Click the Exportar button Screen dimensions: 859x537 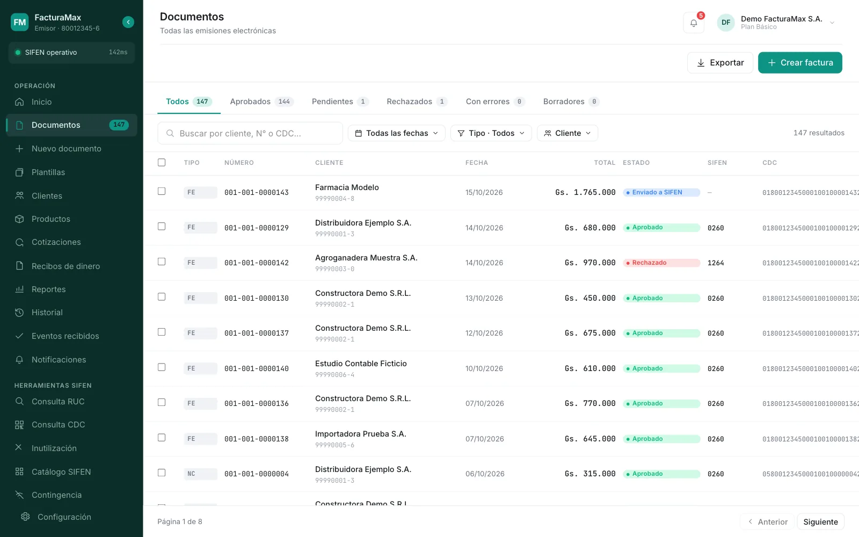coord(720,63)
